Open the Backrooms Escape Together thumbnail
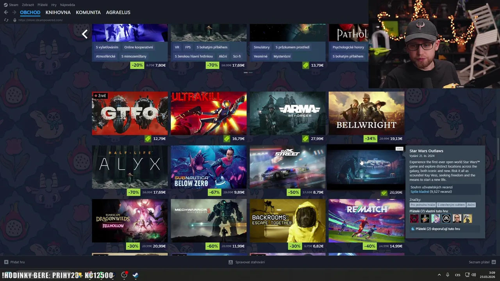500x281 pixels. [x=287, y=221]
